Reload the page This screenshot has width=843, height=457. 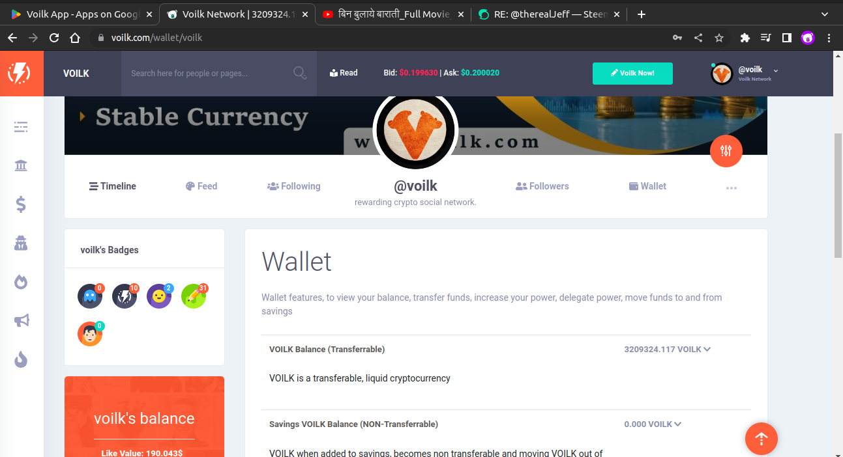tap(54, 38)
